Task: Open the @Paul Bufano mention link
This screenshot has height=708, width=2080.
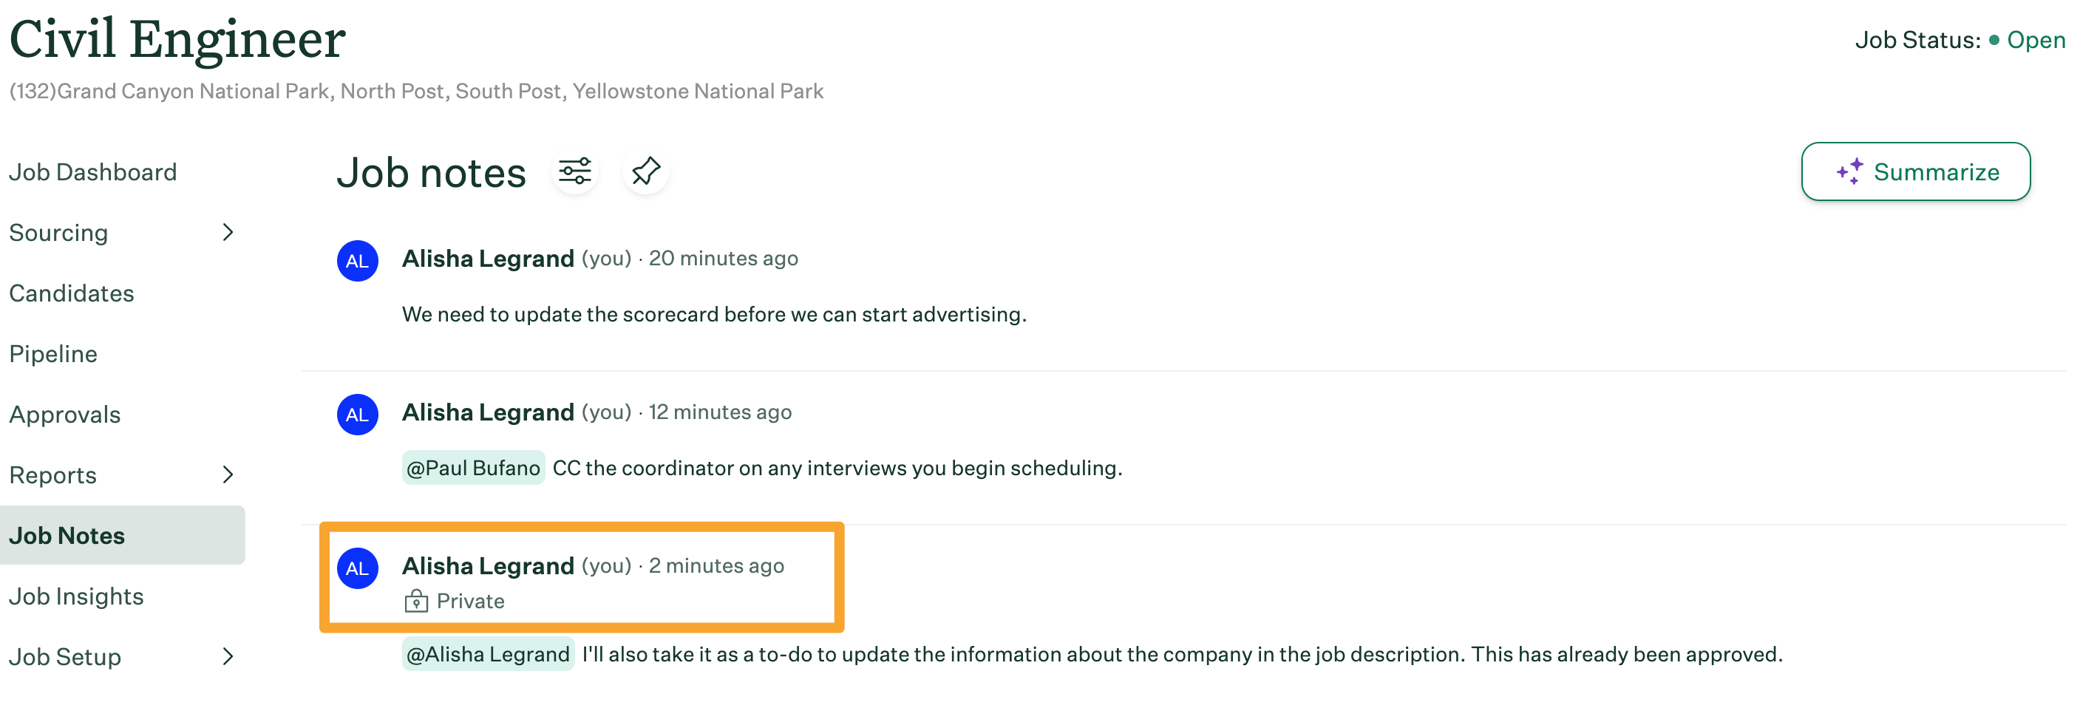Action: (x=473, y=467)
